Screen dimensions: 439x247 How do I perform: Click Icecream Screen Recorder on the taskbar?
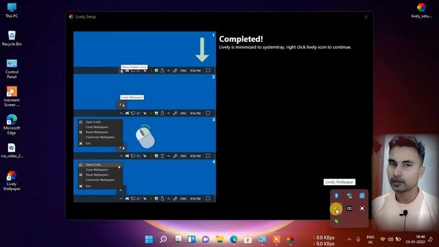point(276,239)
